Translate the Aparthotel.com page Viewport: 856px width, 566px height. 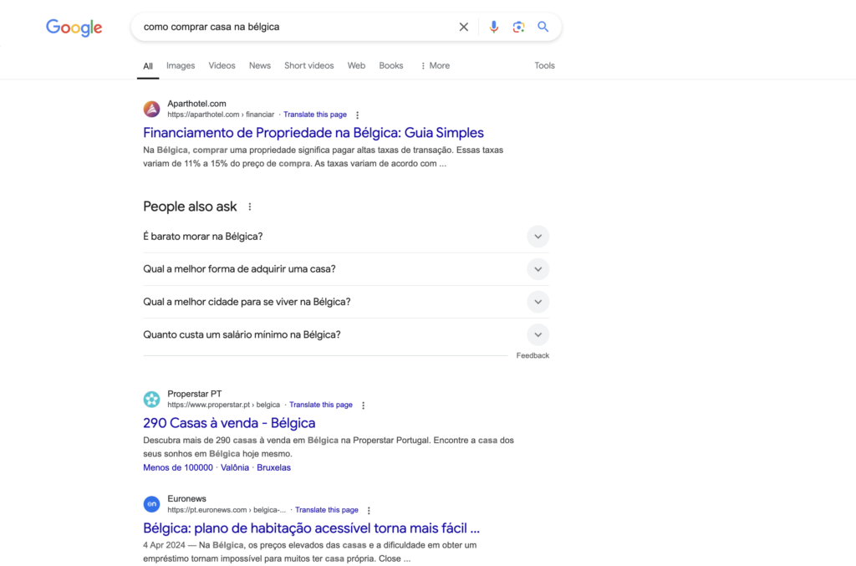coord(315,115)
